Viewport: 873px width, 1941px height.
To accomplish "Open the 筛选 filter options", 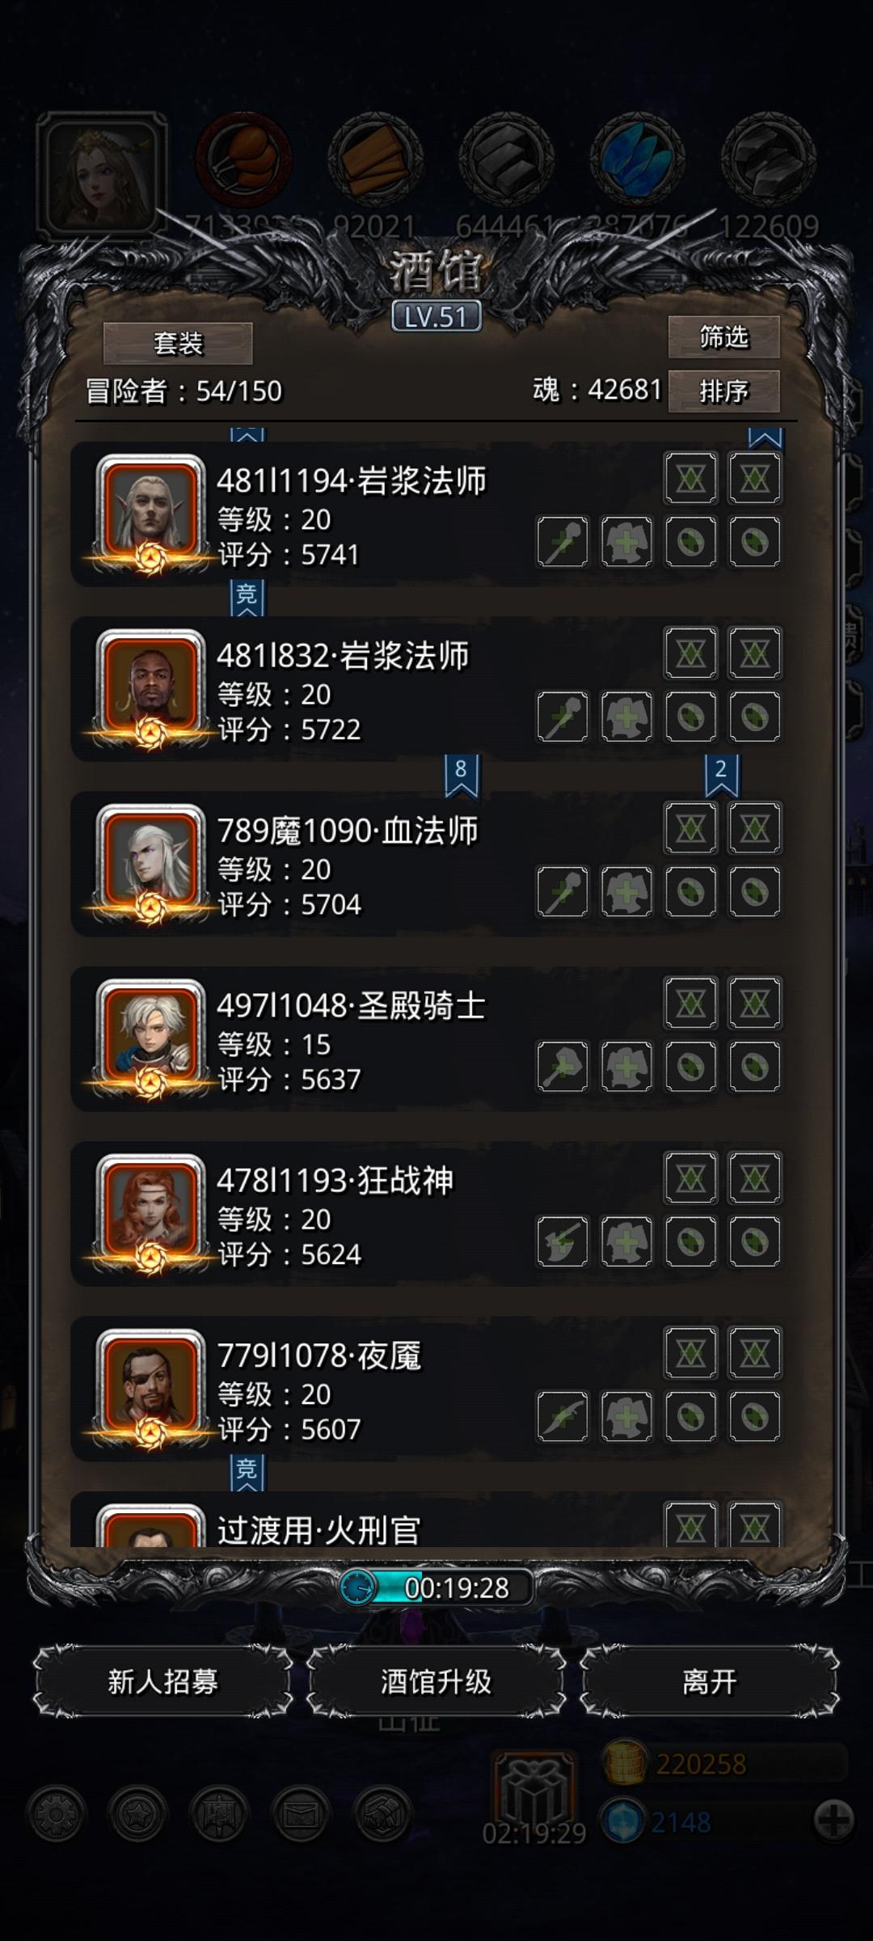I will (723, 336).
